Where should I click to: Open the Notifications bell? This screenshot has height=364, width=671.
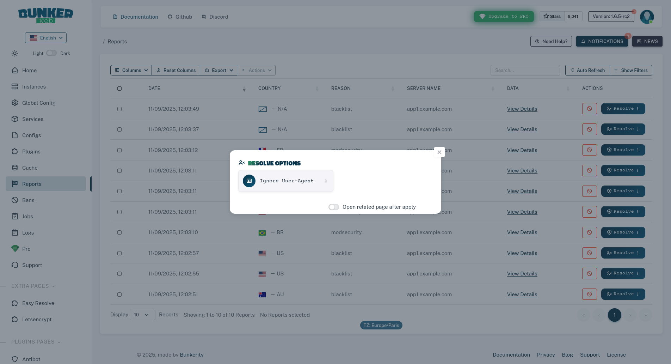602,41
